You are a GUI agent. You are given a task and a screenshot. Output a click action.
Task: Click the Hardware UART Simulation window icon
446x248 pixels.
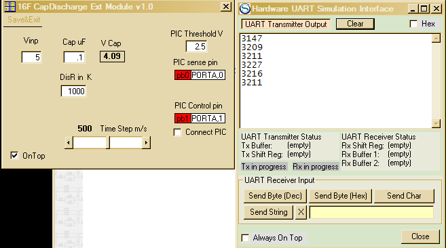click(244, 9)
